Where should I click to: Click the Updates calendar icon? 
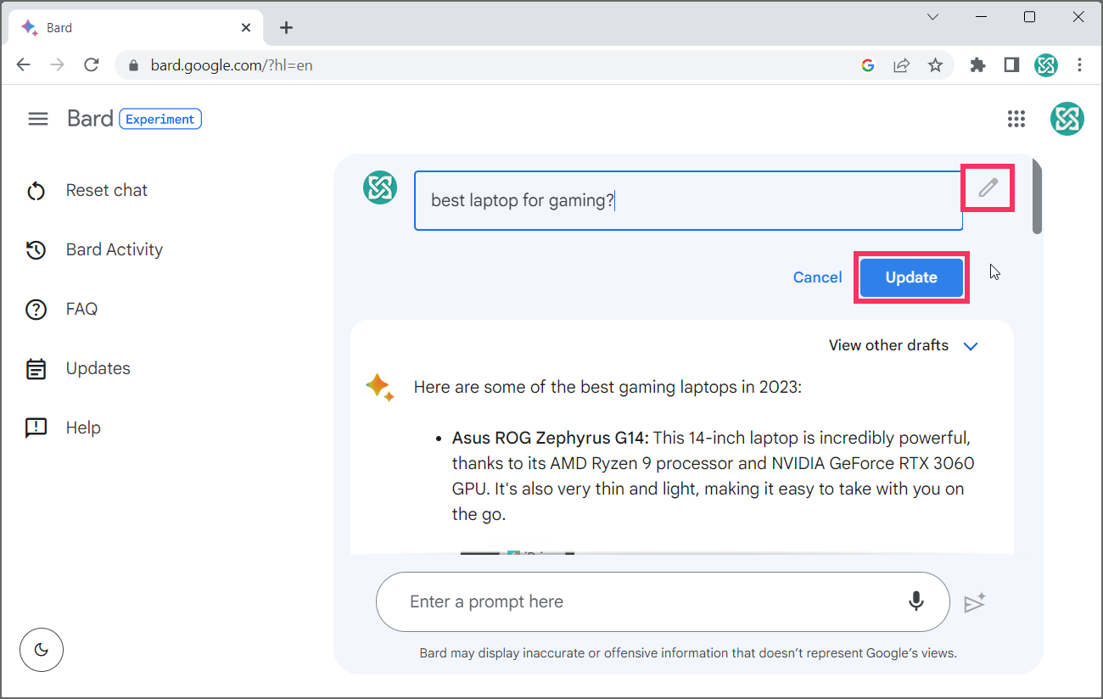[x=36, y=369]
